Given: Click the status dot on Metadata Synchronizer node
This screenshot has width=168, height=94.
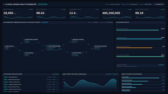Looking at the screenshot, I should point(94,46).
